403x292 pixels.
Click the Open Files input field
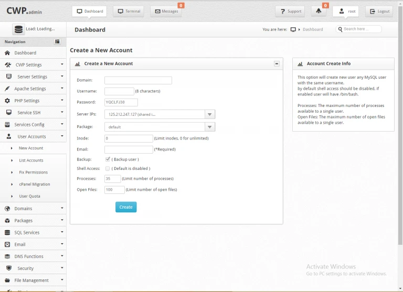[114, 190]
